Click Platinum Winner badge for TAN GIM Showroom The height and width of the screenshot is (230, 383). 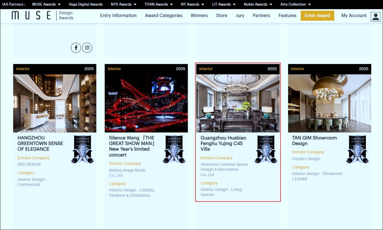click(357, 149)
